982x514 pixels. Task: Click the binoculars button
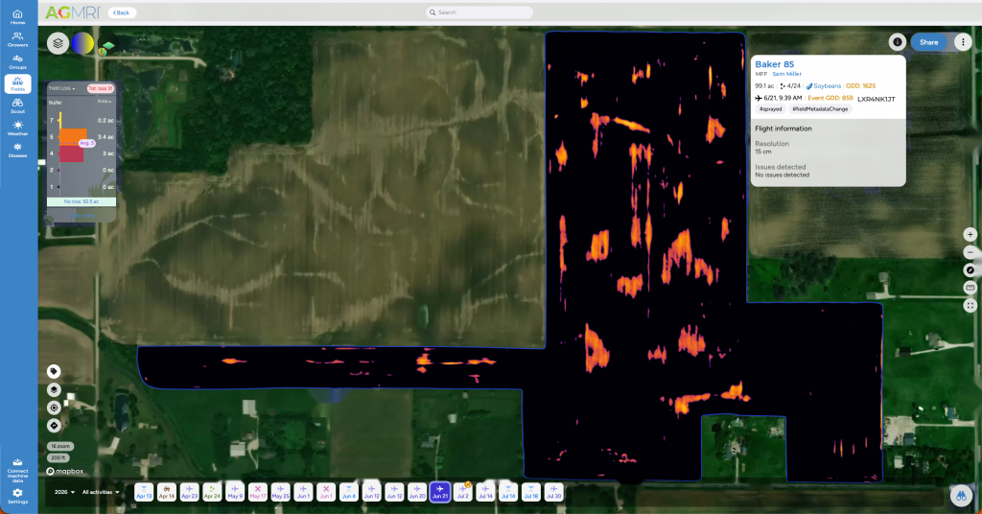(961, 496)
